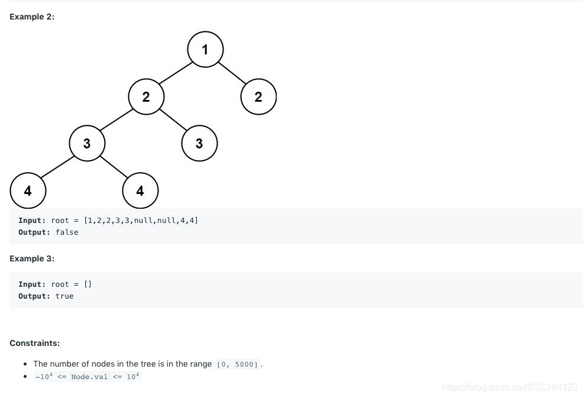Click the input array [1,2,2,3,3,null,null,4,4]
This screenshot has width=583, height=398.
coord(141,221)
